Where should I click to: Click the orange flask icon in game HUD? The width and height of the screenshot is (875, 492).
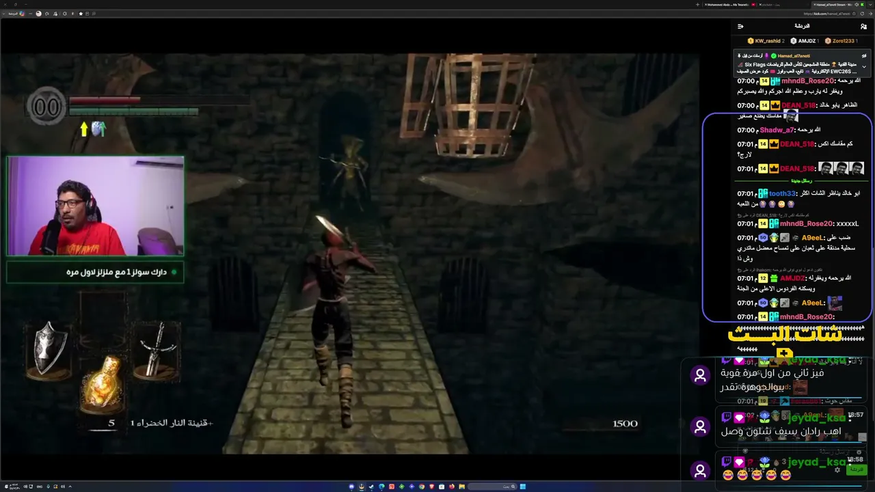(x=103, y=384)
